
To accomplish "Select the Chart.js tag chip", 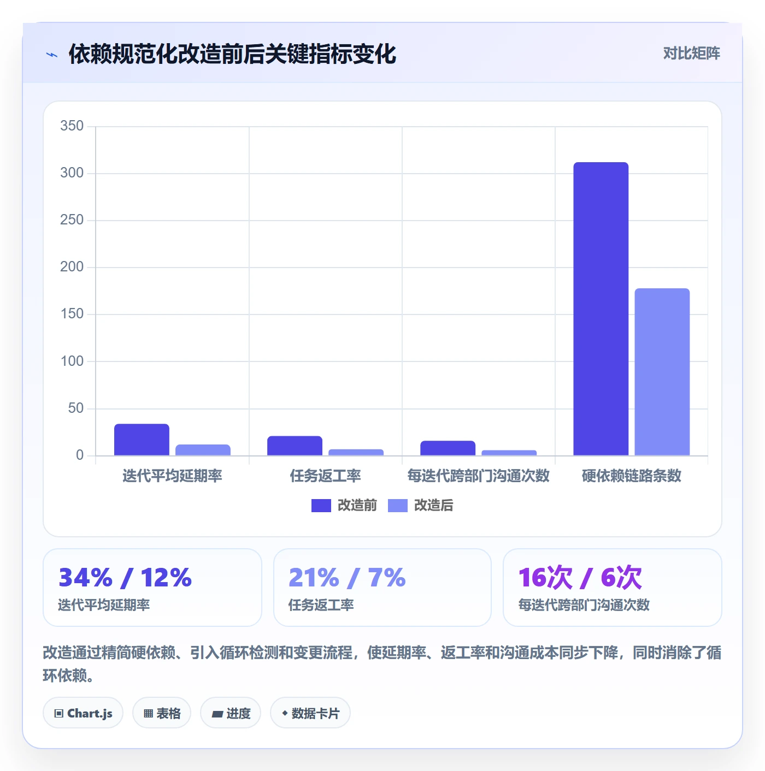I will click(x=83, y=713).
